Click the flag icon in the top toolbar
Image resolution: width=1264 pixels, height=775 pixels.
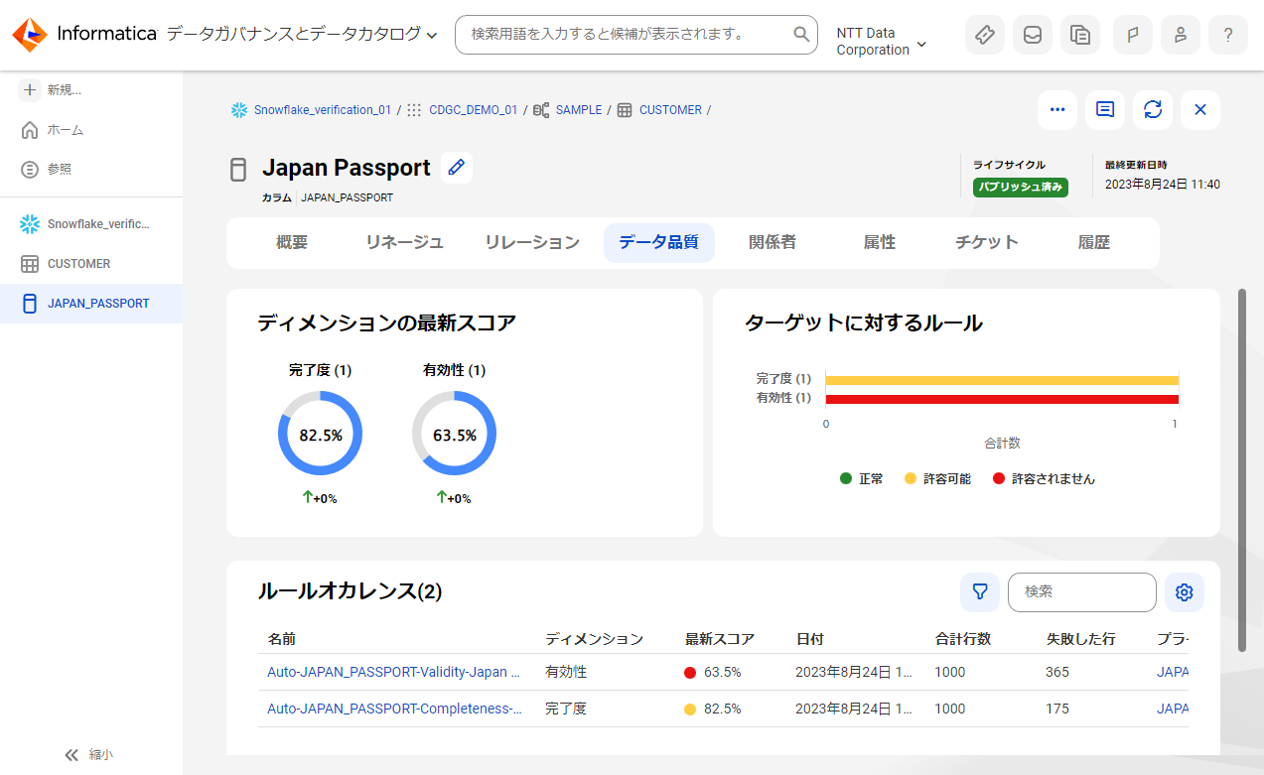coord(1132,35)
